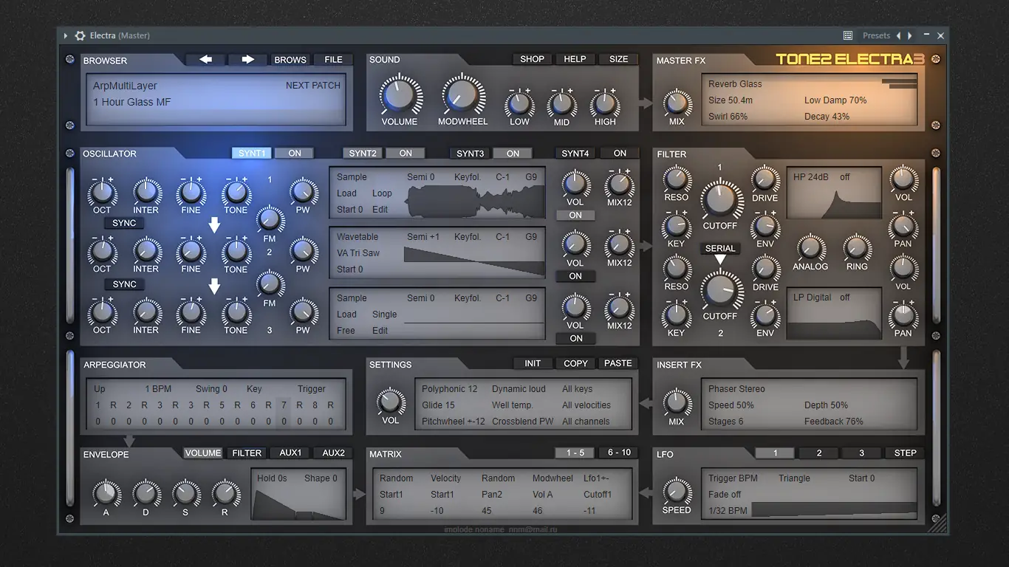This screenshot has height=567, width=1009.
Task: Show Matrix slots 6 - 10
Action: click(x=619, y=453)
